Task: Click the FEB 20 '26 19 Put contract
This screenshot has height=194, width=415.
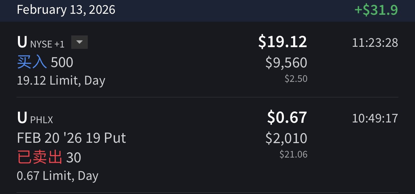Action: point(71,138)
